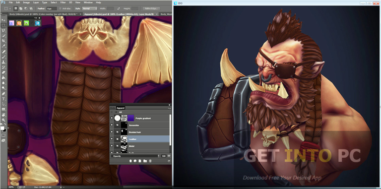Select the Clone Stamp tool
The height and width of the screenshot is (189, 381).
click(x=3, y=62)
